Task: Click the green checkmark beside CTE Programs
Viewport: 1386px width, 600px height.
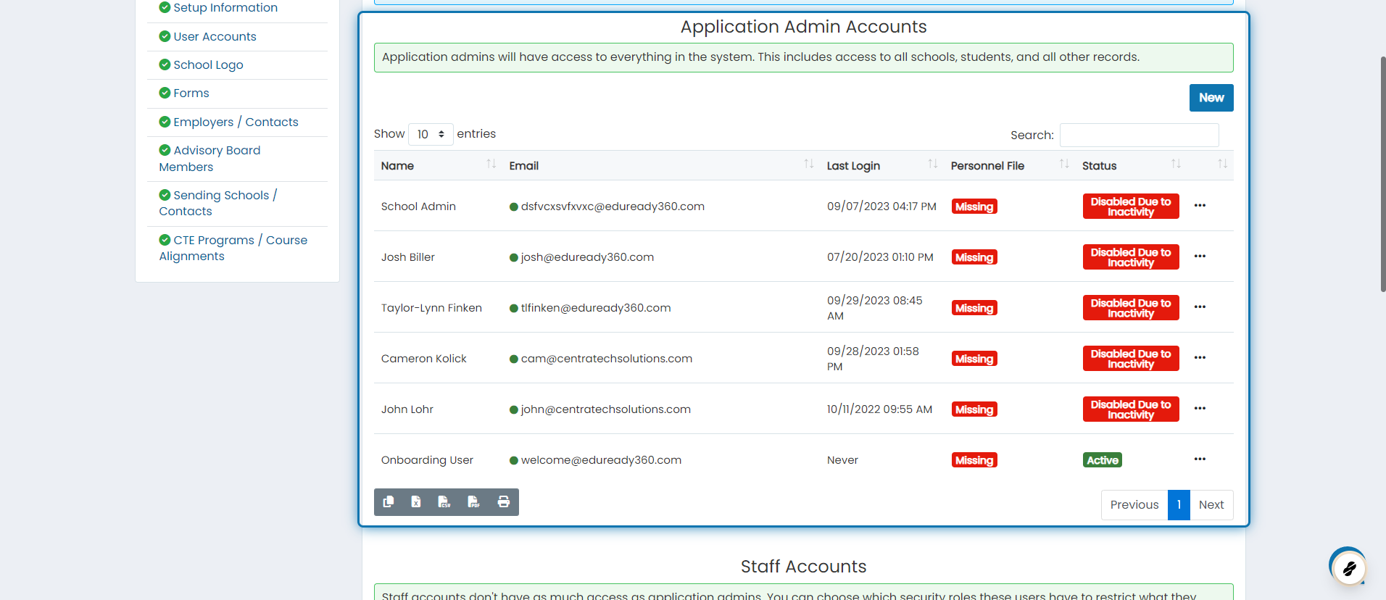Action: tap(165, 240)
